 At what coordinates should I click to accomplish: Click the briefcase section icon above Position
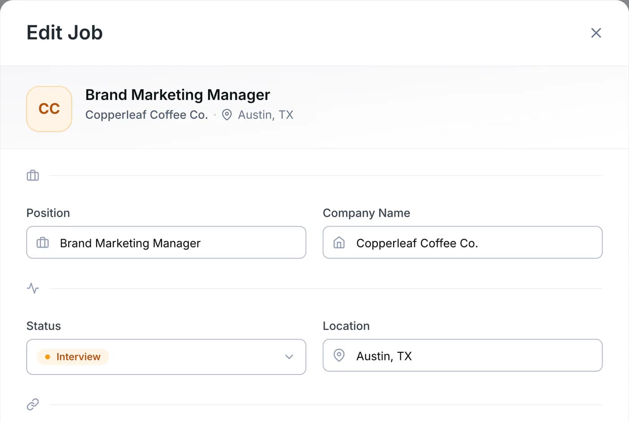coord(33,176)
